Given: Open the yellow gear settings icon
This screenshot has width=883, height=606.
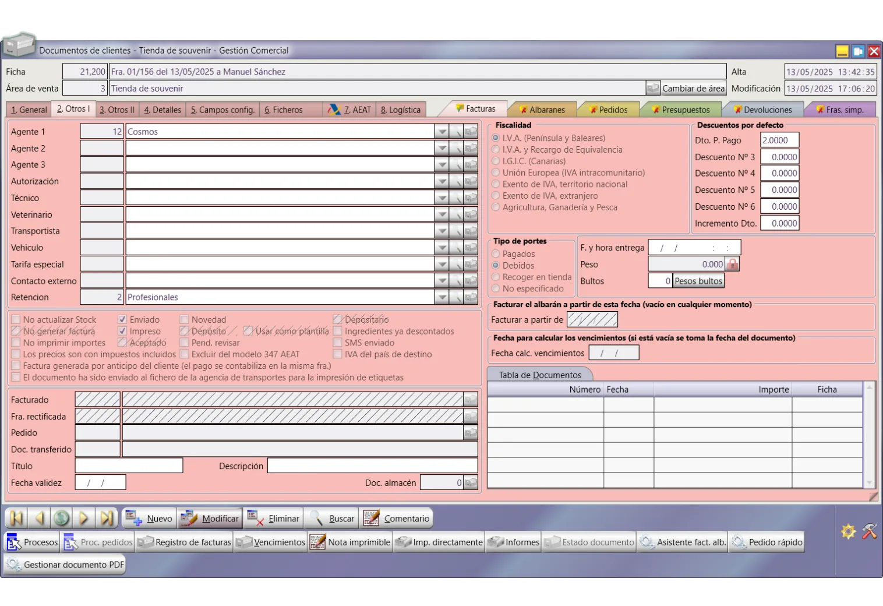Looking at the screenshot, I should [848, 531].
